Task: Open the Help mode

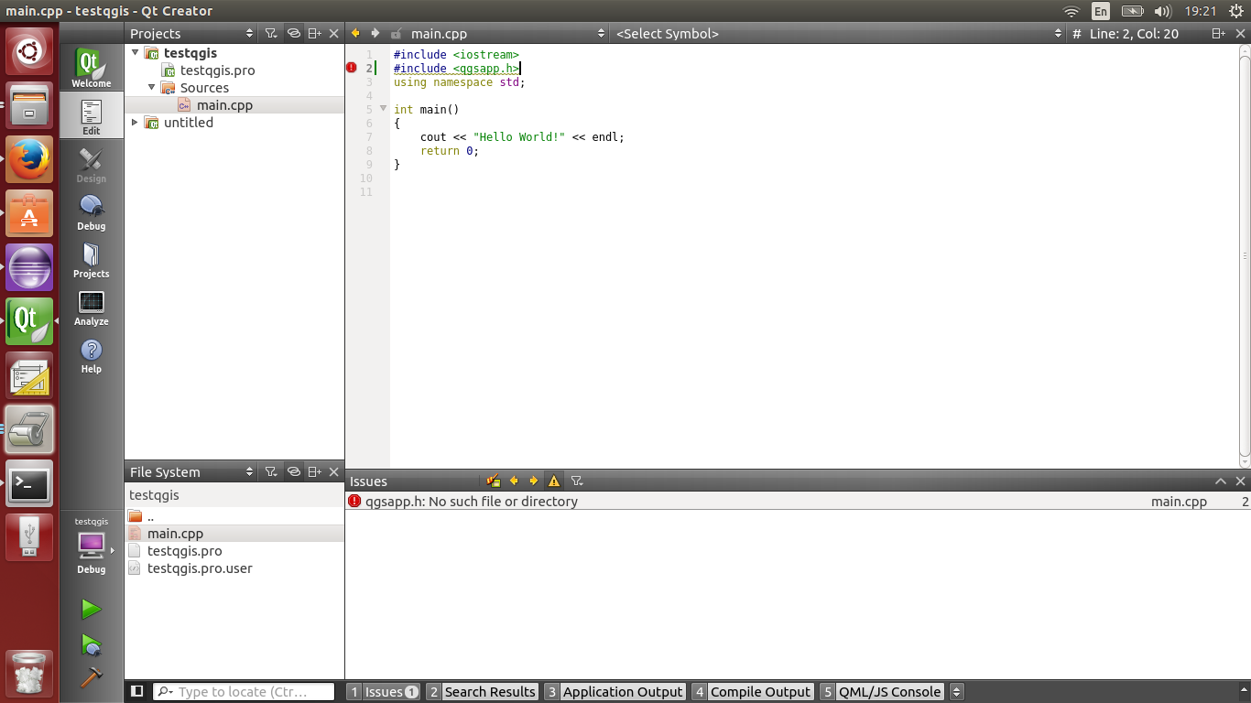Action: pyautogui.click(x=91, y=355)
